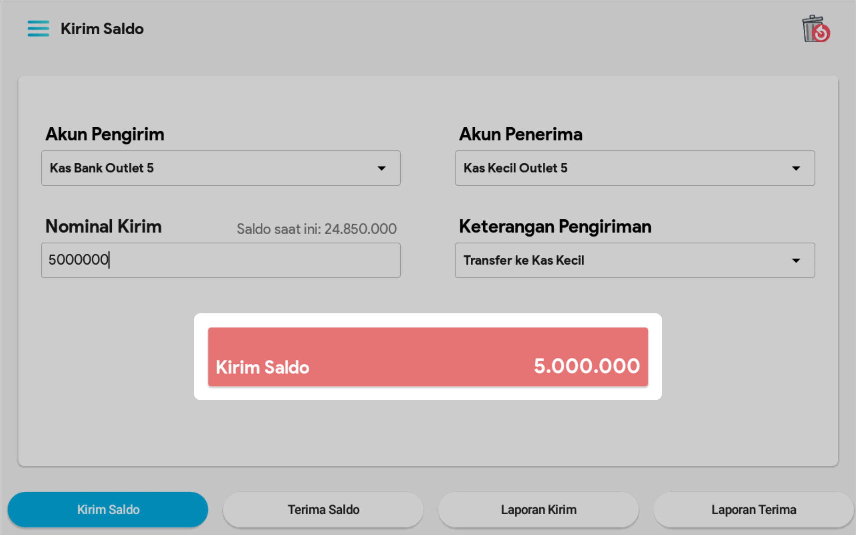Click the trash restore icon
Image resolution: width=856 pixels, height=535 pixels.
(x=815, y=30)
